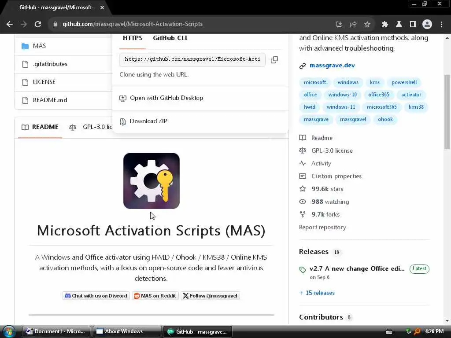Click the page vertical scrollbar thumb
The image size is (451, 338).
(x=447, y=112)
